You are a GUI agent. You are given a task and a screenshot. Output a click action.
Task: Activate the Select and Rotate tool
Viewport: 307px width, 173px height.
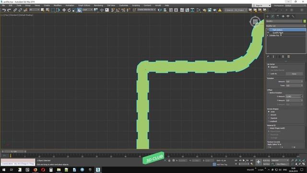tap(69, 10)
